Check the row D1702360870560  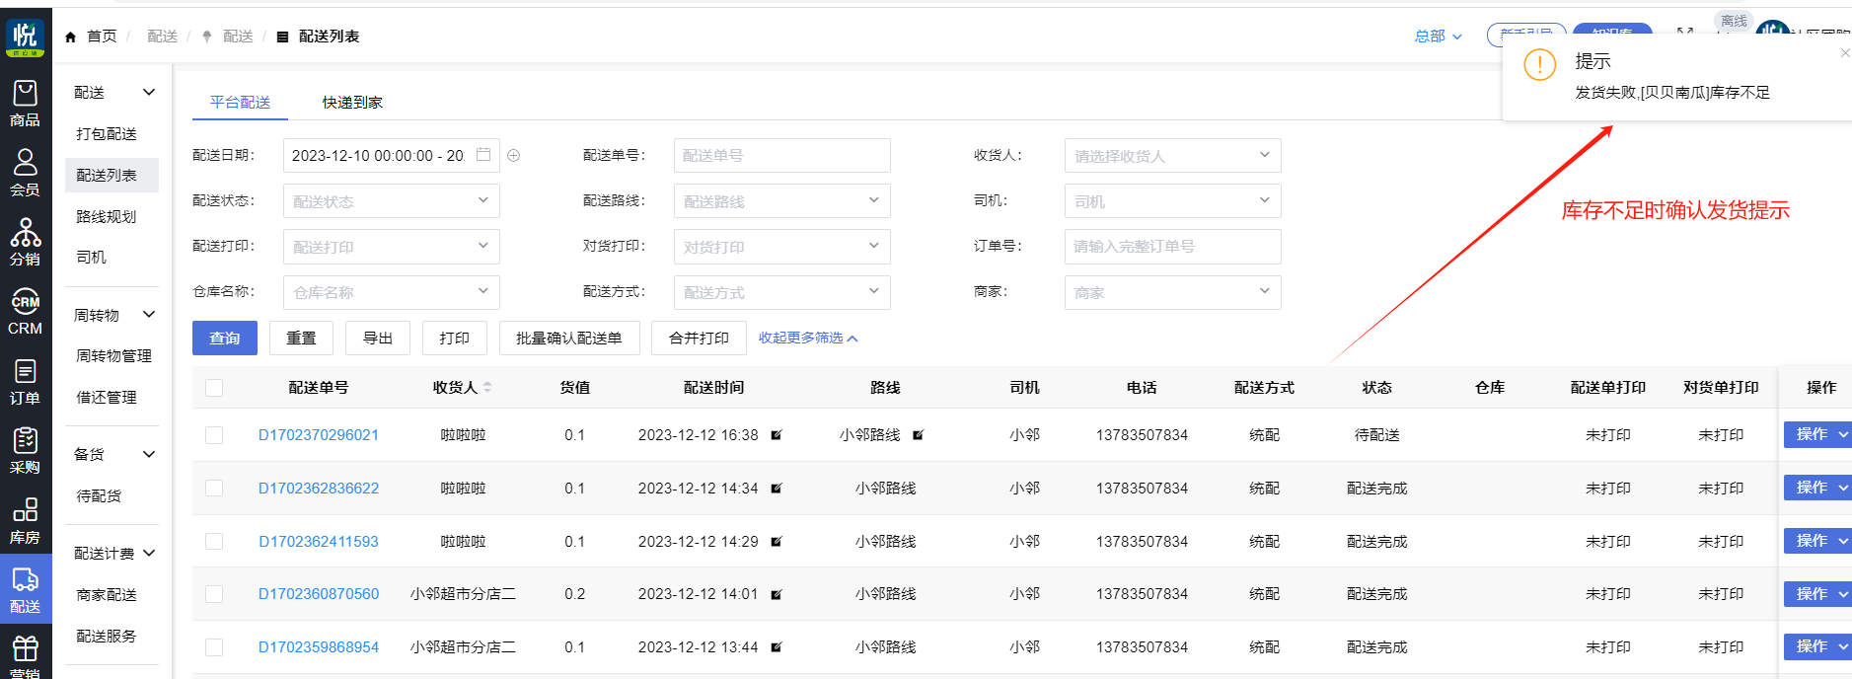[x=214, y=594]
